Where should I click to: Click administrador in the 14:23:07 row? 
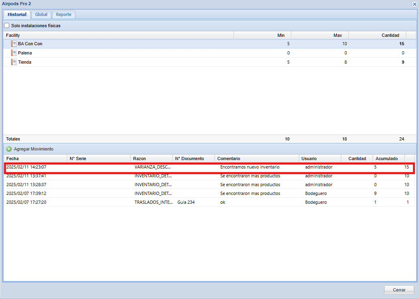coord(319,167)
